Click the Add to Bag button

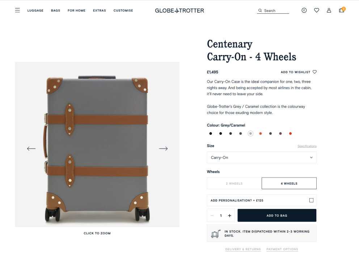click(277, 215)
